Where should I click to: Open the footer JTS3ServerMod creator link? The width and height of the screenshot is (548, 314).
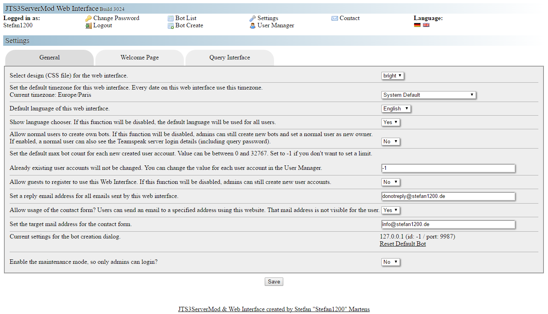click(274, 309)
